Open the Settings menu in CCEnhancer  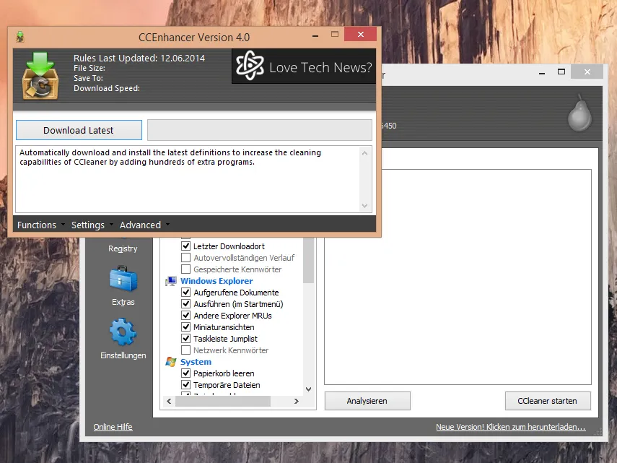88,225
